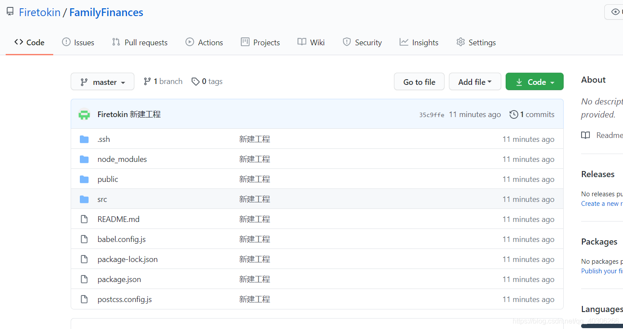Viewport: 623px width, 329px height.
Task: Open the postcss.config.js file
Action: tap(125, 299)
